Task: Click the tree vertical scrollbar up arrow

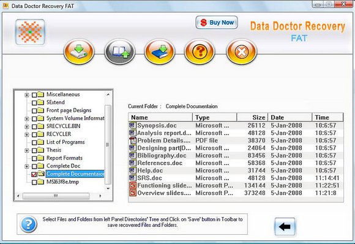Action: 108,94
